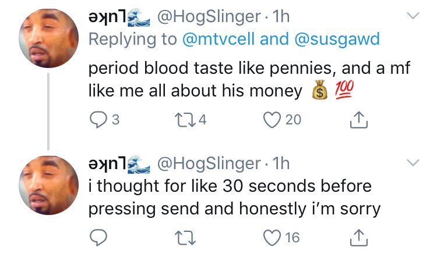Click the money bag emoji
Viewport: 437px width, 258px height.
[x=319, y=92]
